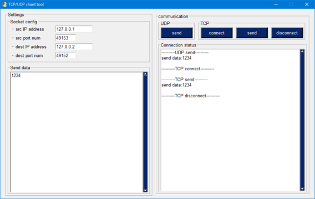The height and width of the screenshot is (199, 315).
Task: Click the UDP send button
Action: [176, 33]
